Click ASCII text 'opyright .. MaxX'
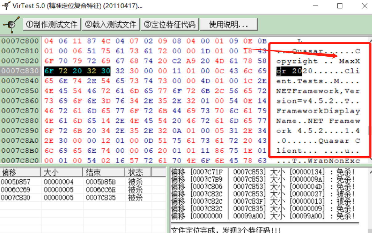This screenshot has width=372, height=233. 318,61
